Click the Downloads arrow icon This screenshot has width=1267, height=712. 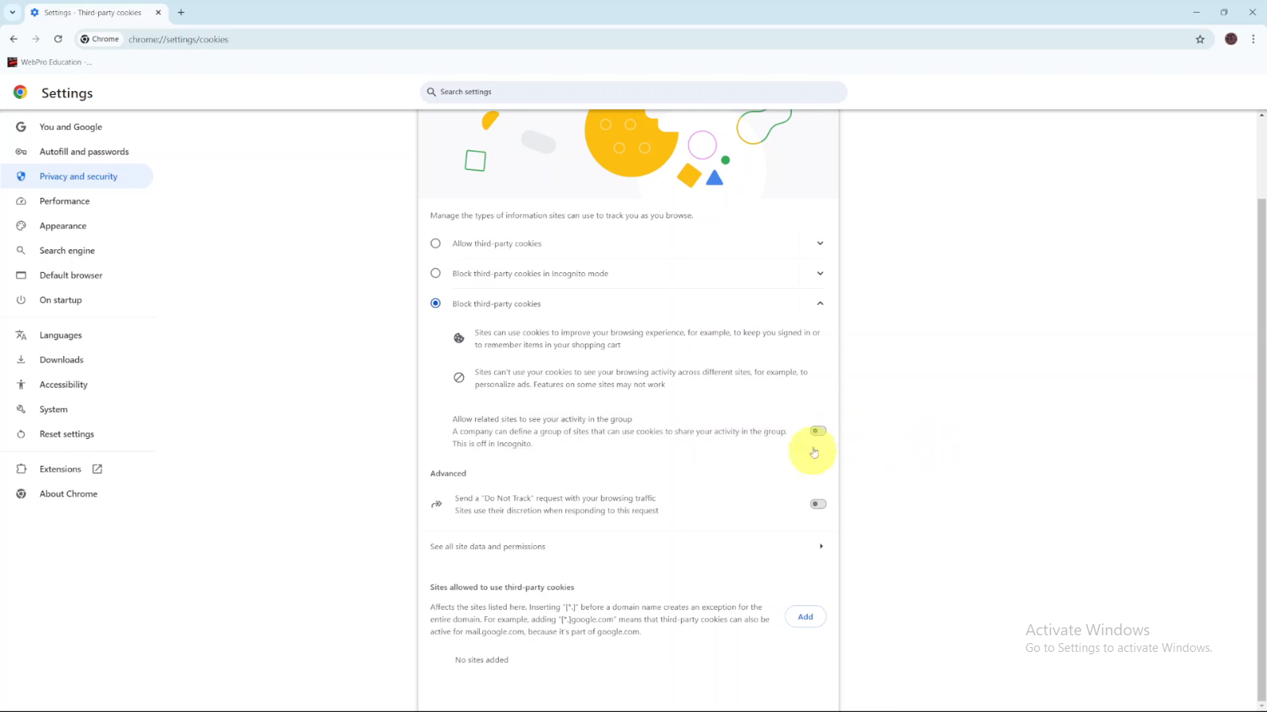tap(21, 360)
